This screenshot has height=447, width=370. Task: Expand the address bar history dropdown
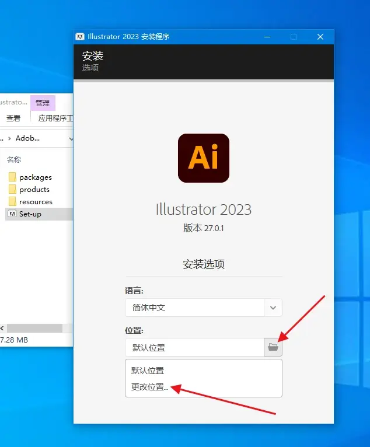(x=71, y=138)
